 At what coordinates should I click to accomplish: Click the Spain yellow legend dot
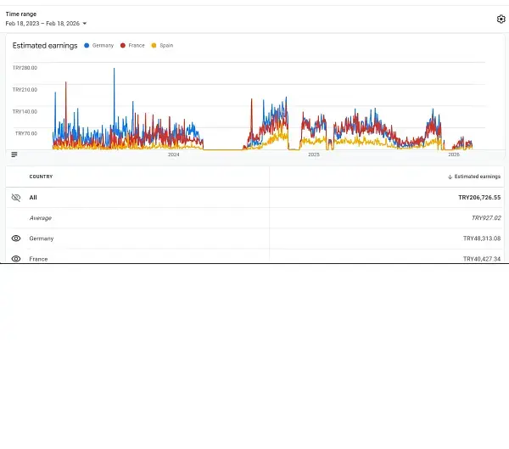click(154, 45)
